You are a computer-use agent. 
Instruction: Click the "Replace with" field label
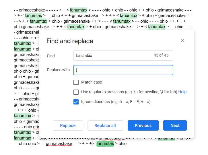click(58, 70)
